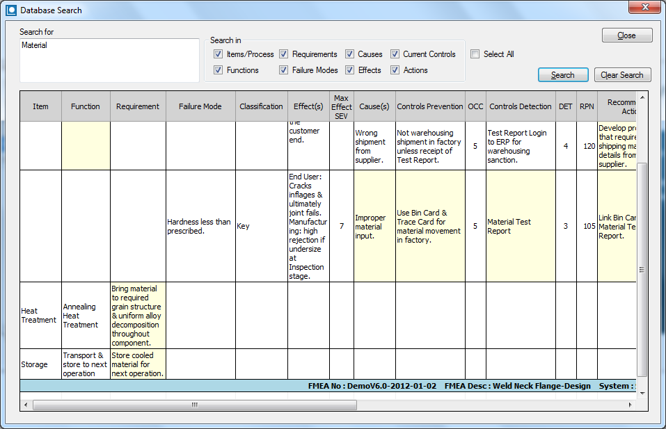Select the Material Test Report cell
This screenshot has width=666, height=429.
coord(520,227)
